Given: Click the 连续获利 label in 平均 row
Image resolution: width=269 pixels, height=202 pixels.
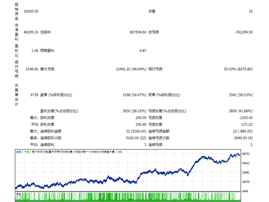Looking at the screenshot, I should pyautogui.click(x=47, y=145).
